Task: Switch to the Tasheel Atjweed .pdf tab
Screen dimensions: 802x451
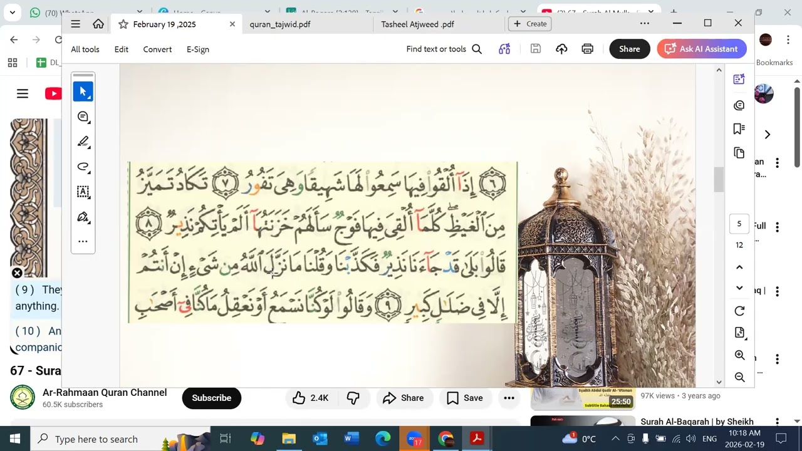Action: click(417, 24)
